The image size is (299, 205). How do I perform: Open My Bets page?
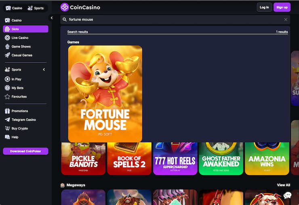[25, 88]
